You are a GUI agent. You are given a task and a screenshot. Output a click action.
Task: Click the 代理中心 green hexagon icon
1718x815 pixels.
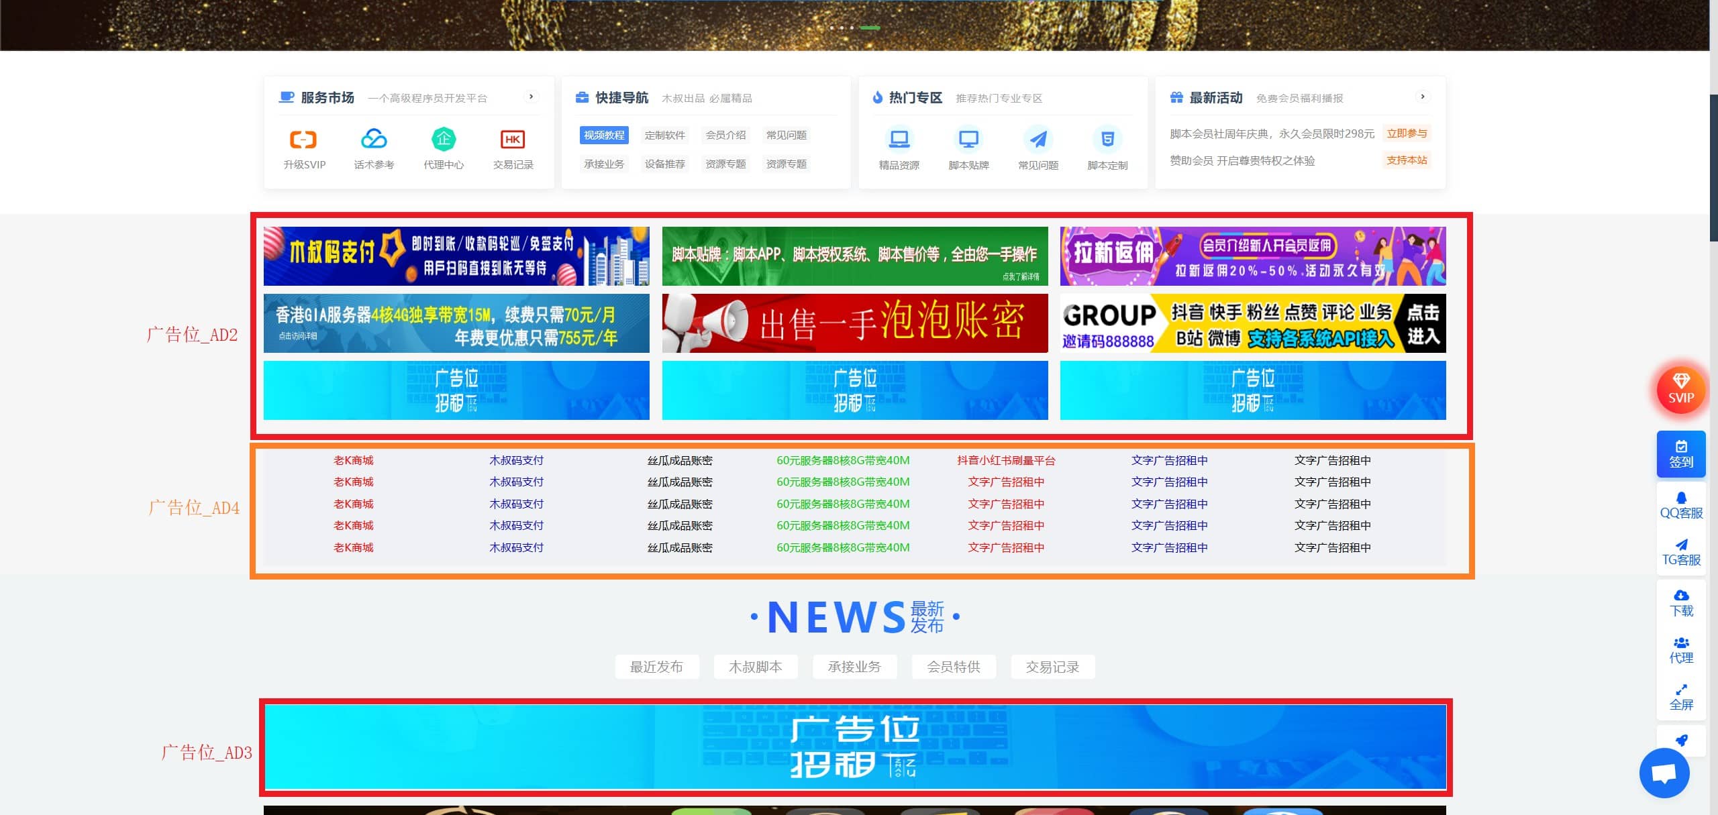click(443, 140)
